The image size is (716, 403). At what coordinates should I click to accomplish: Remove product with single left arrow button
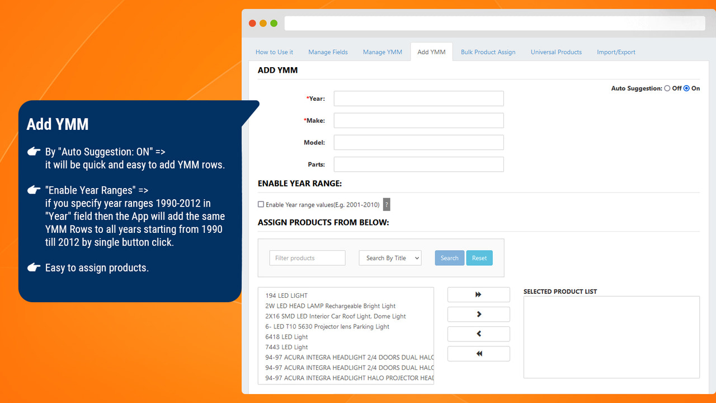(478, 334)
